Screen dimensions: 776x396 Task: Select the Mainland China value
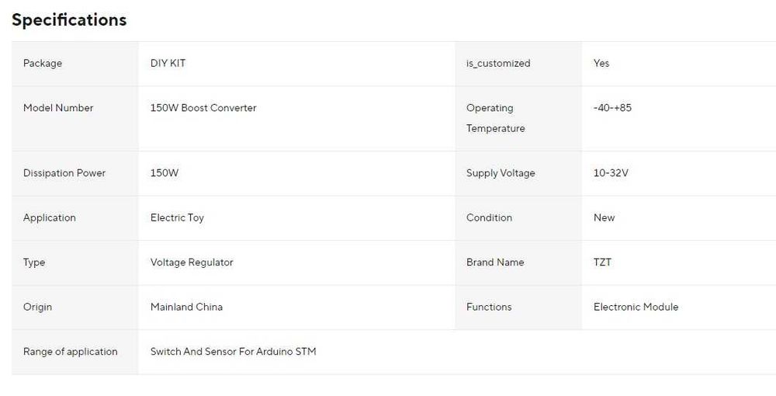tap(186, 307)
